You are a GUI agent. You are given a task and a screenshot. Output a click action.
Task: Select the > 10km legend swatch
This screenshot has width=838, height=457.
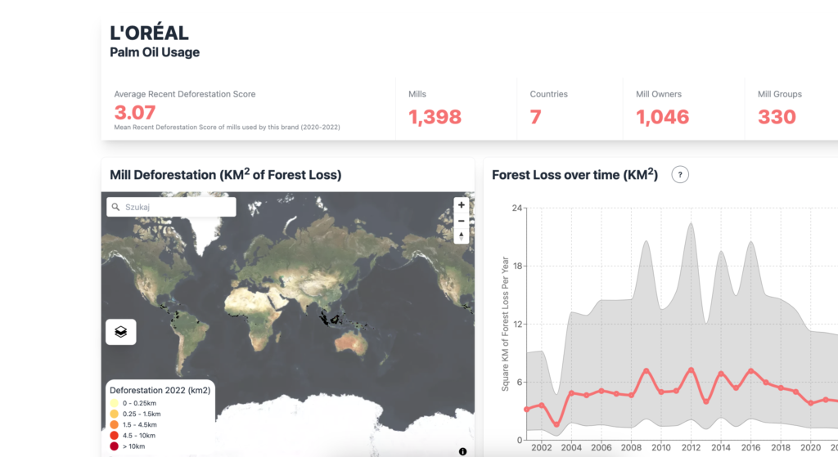pos(114,446)
